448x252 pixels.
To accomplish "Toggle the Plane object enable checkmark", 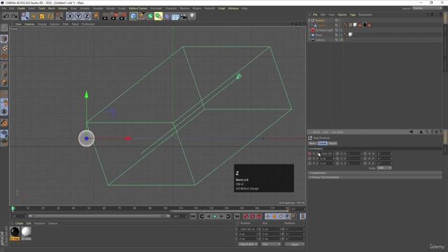I will coord(341,35).
